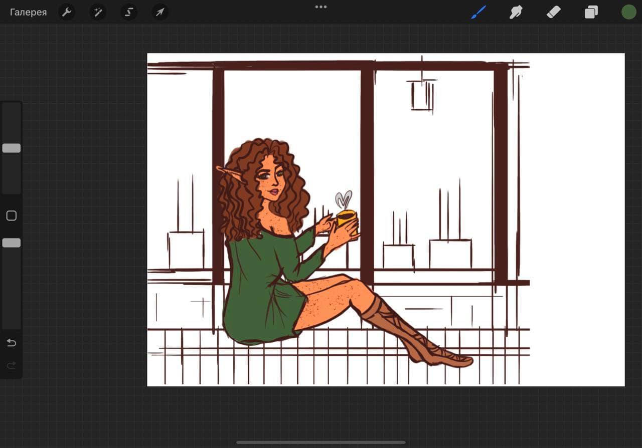Select the Smudge finger tool
The image size is (642, 448).
[x=516, y=13]
